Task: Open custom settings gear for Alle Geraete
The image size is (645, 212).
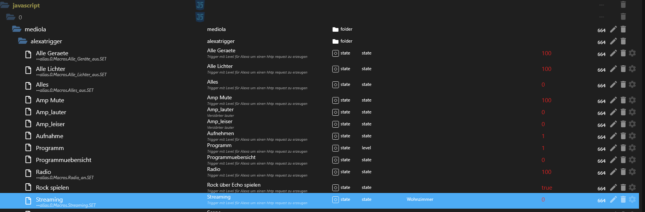Action: pyautogui.click(x=633, y=53)
